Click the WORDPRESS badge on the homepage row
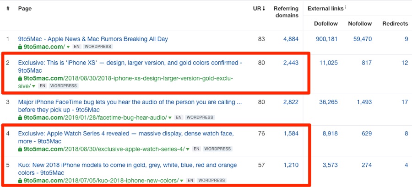The width and height of the screenshot is (412, 187). click(x=98, y=47)
